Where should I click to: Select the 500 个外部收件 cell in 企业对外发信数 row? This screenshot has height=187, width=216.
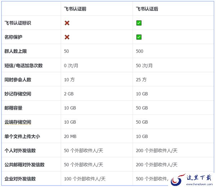(x=152, y=179)
